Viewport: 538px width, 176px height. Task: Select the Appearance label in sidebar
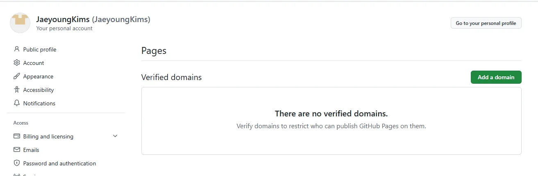click(38, 76)
